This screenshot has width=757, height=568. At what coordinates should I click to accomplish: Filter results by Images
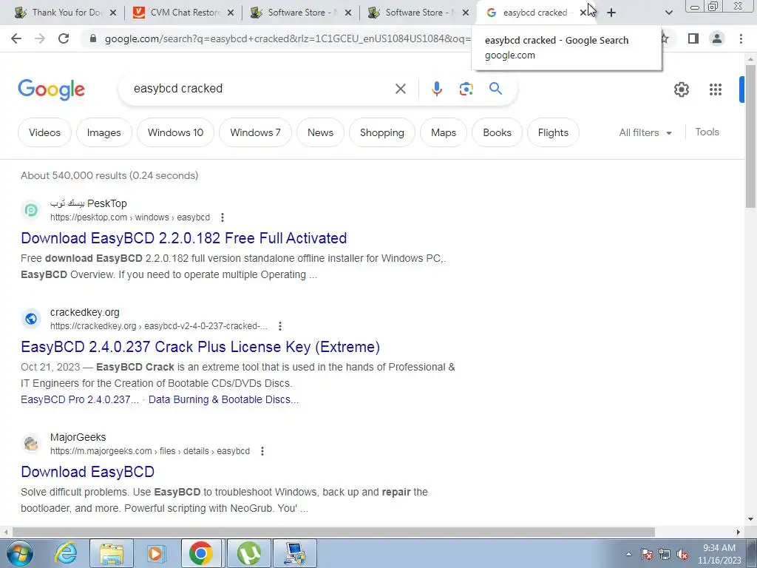tap(103, 132)
